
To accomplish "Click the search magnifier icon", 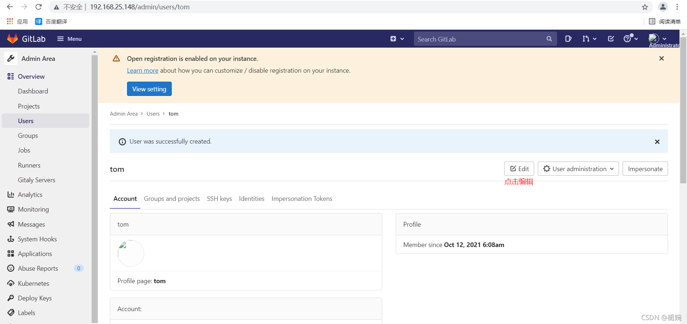I will coord(549,39).
